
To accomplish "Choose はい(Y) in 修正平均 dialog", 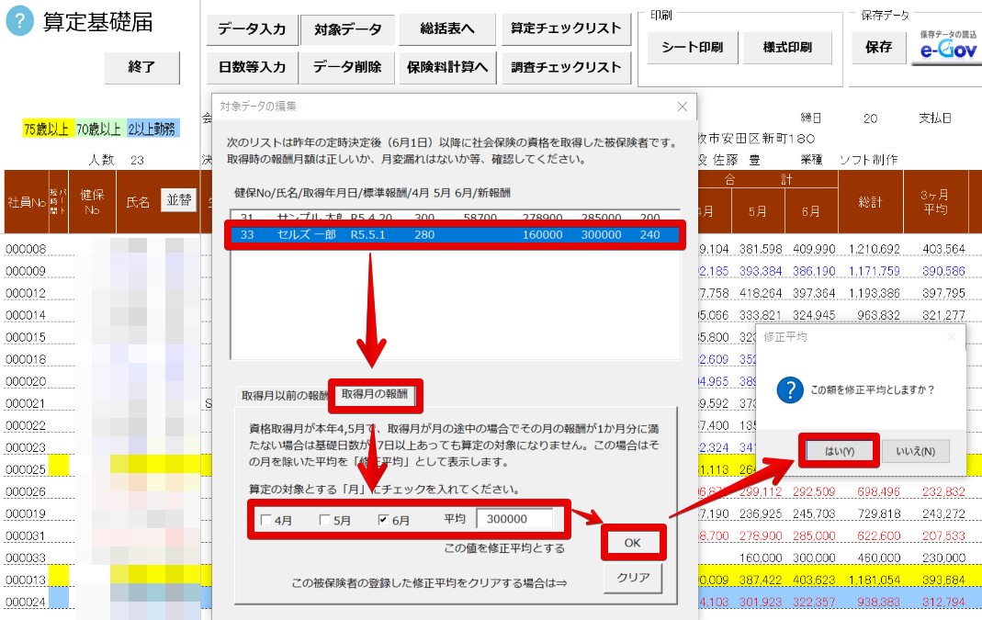I will 839,451.
